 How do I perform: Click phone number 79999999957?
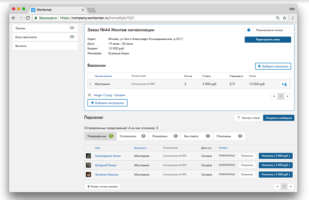click(227, 156)
